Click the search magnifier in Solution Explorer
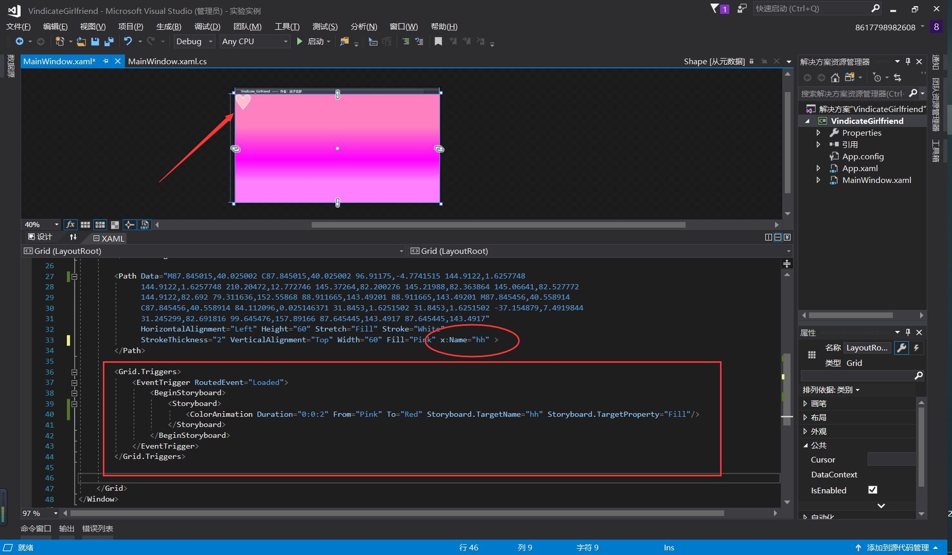The height and width of the screenshot is (555, 952). 913,93
